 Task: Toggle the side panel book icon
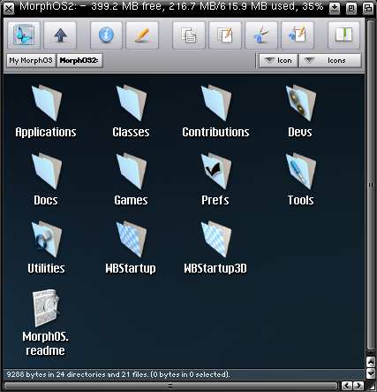click(x=343, y=35)
